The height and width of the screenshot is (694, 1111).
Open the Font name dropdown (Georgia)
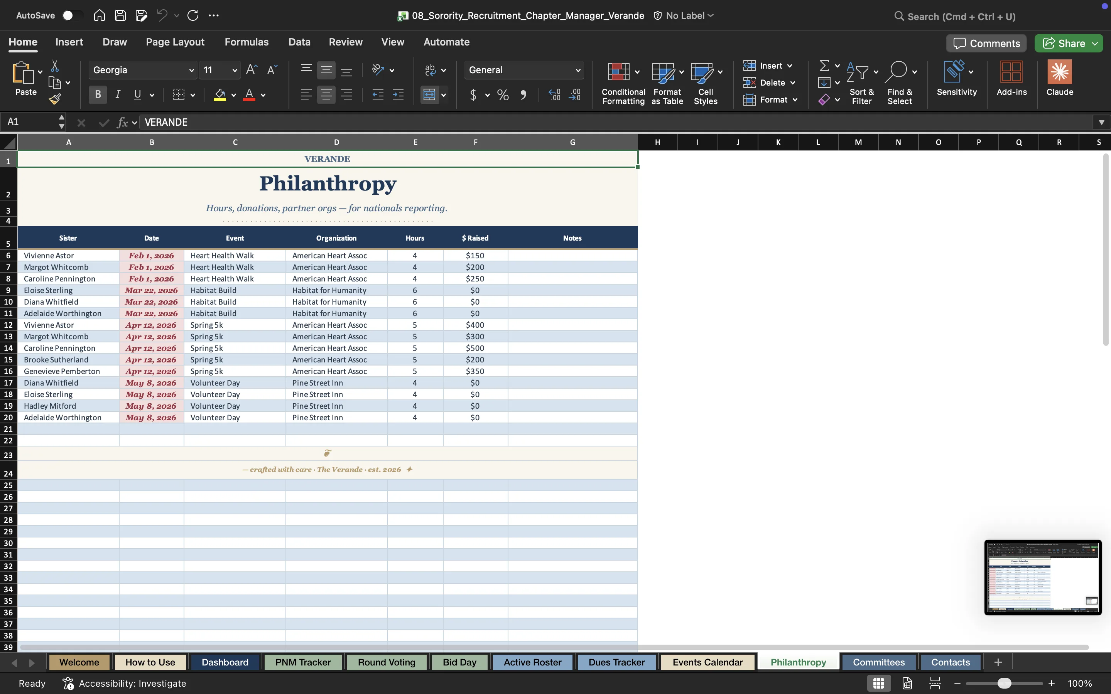(191, 70)
